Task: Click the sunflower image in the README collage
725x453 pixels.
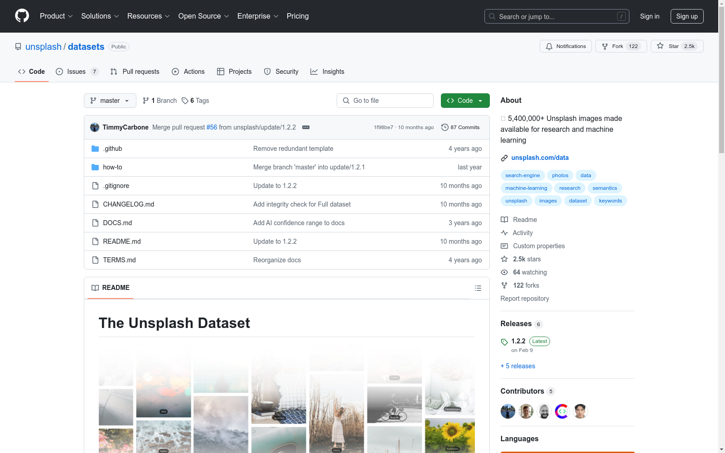Action: [450, 435]
